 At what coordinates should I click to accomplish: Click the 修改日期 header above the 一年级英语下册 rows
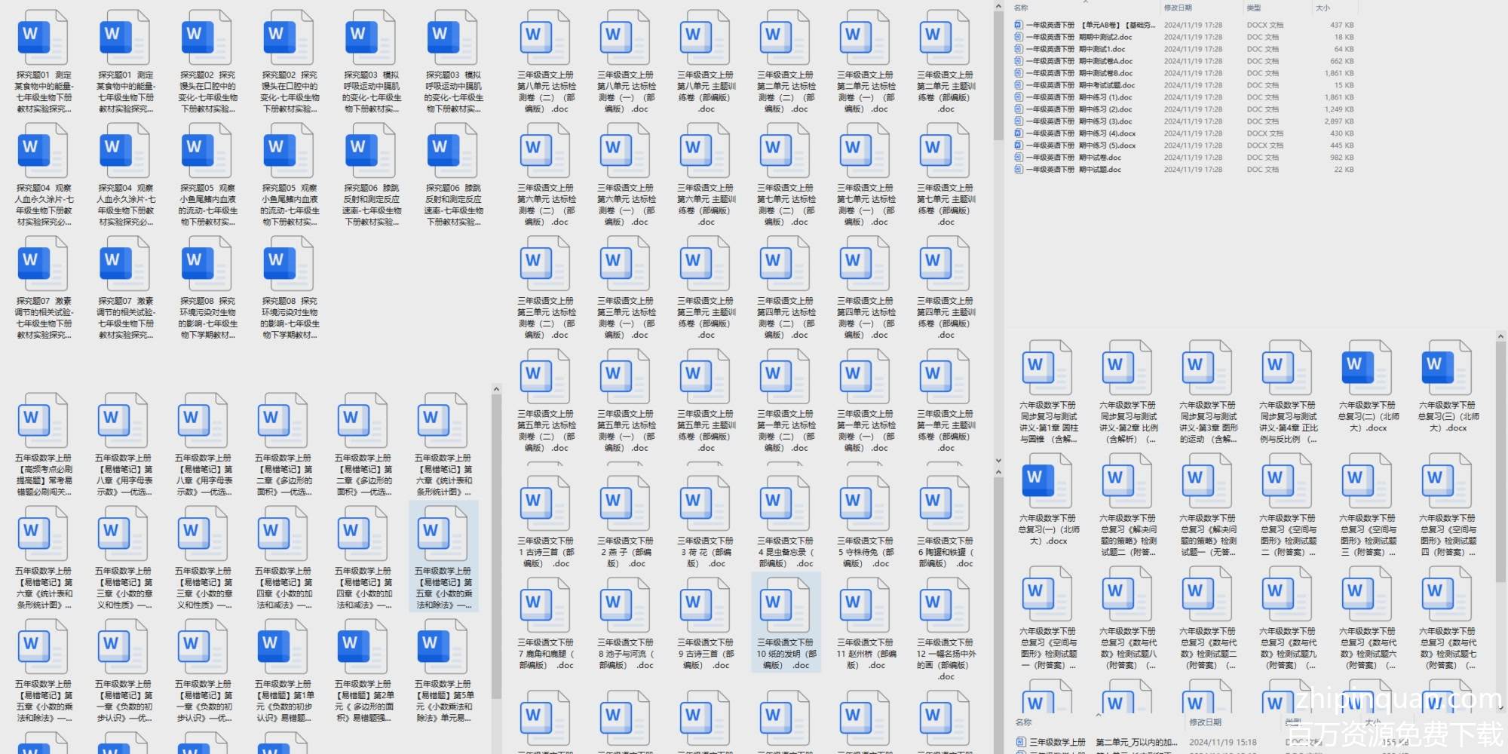[x=1178, y=8]
